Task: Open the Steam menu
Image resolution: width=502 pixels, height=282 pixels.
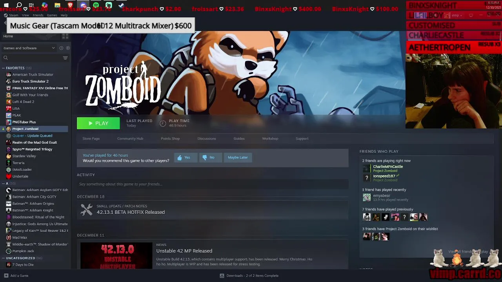Action: (11, 15)
